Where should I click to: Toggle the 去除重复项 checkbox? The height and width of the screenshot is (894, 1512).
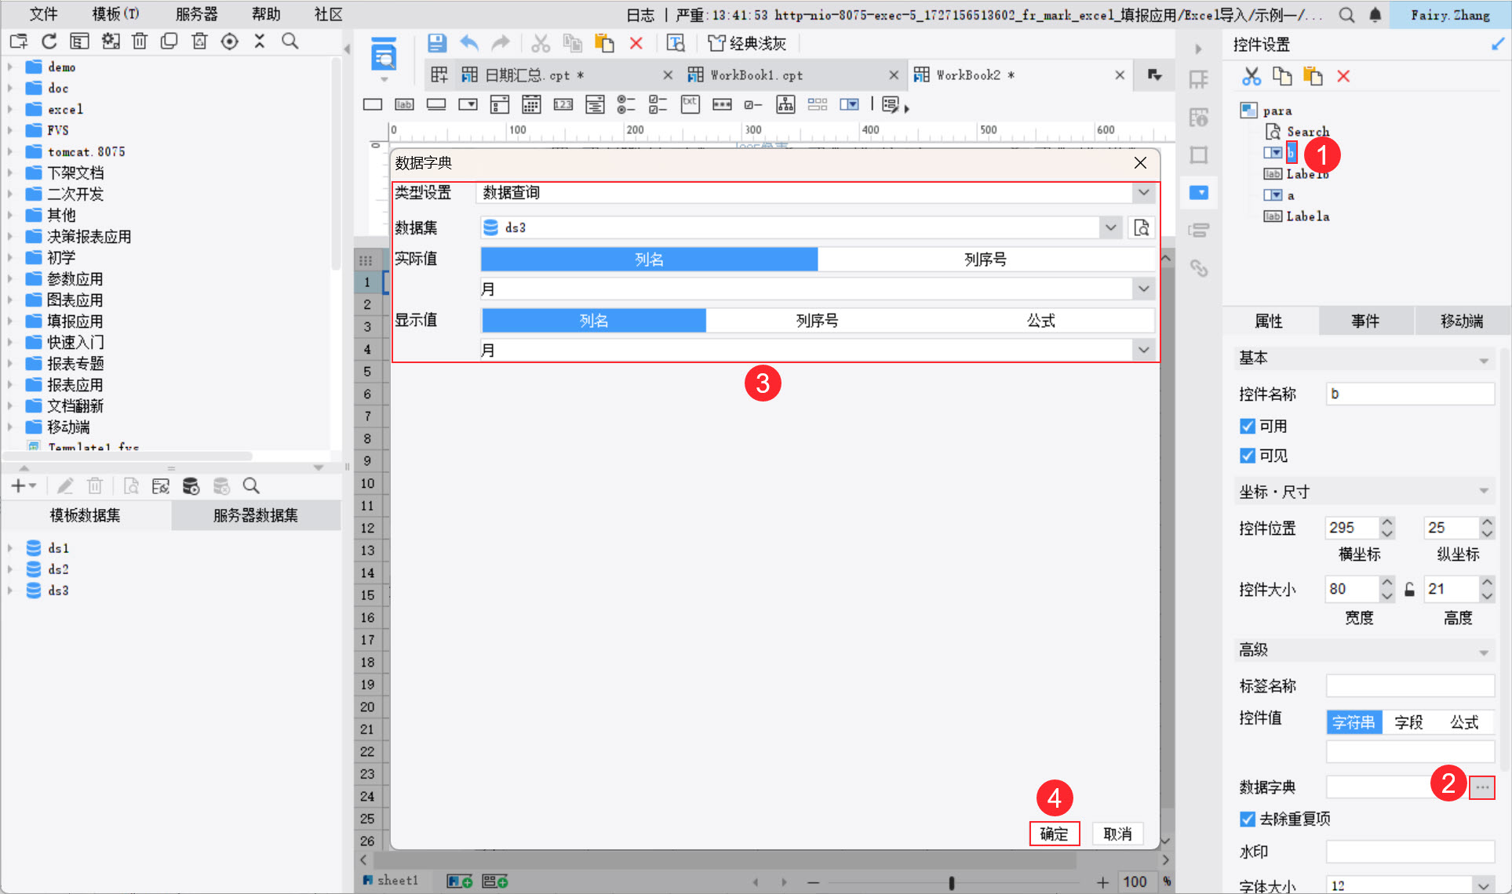point(1248,819)
